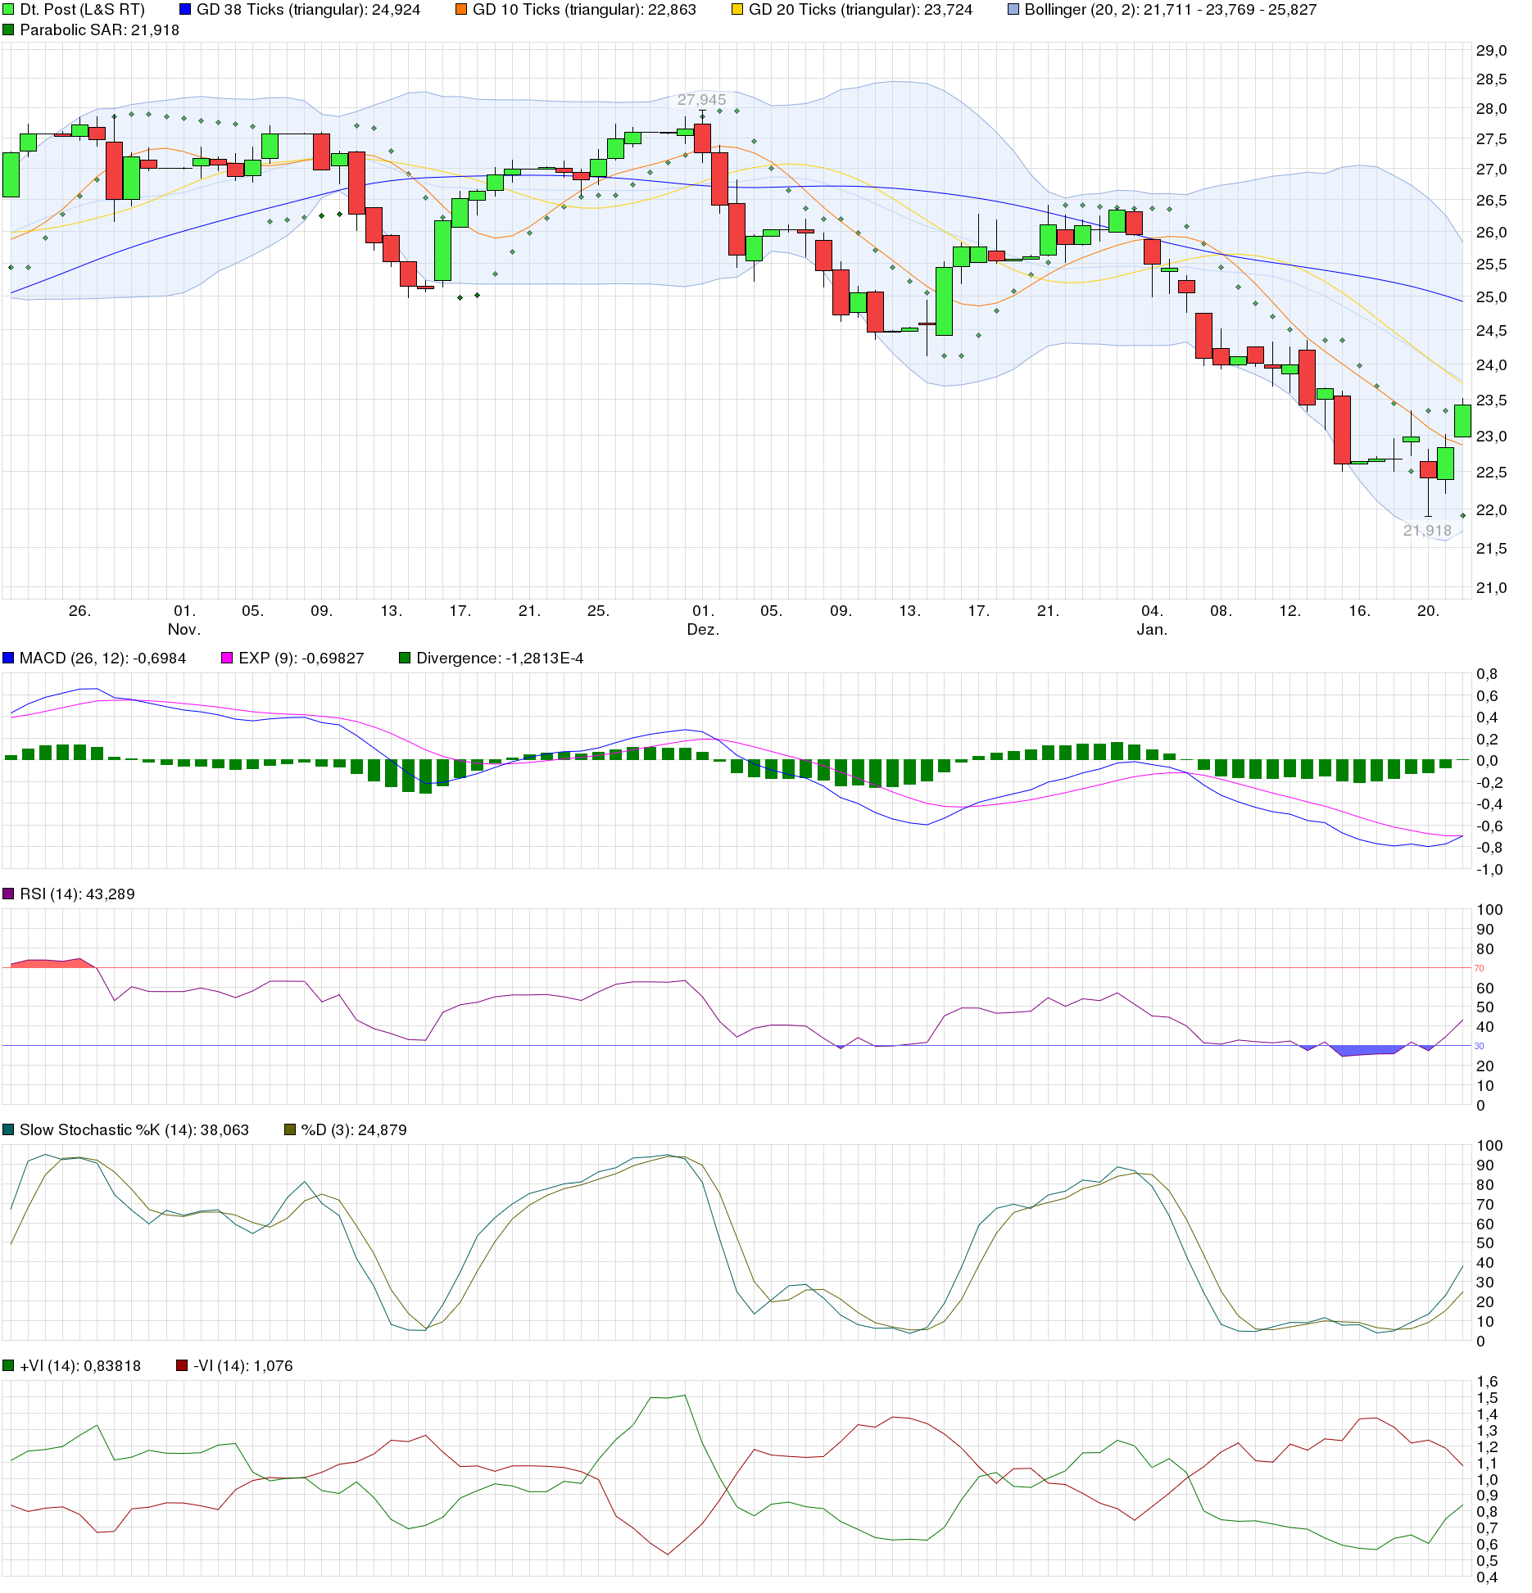Click the blue '30' RSI threshold label
This screenshot has height=1593, width=1532.
[x=1479, y=1046]
